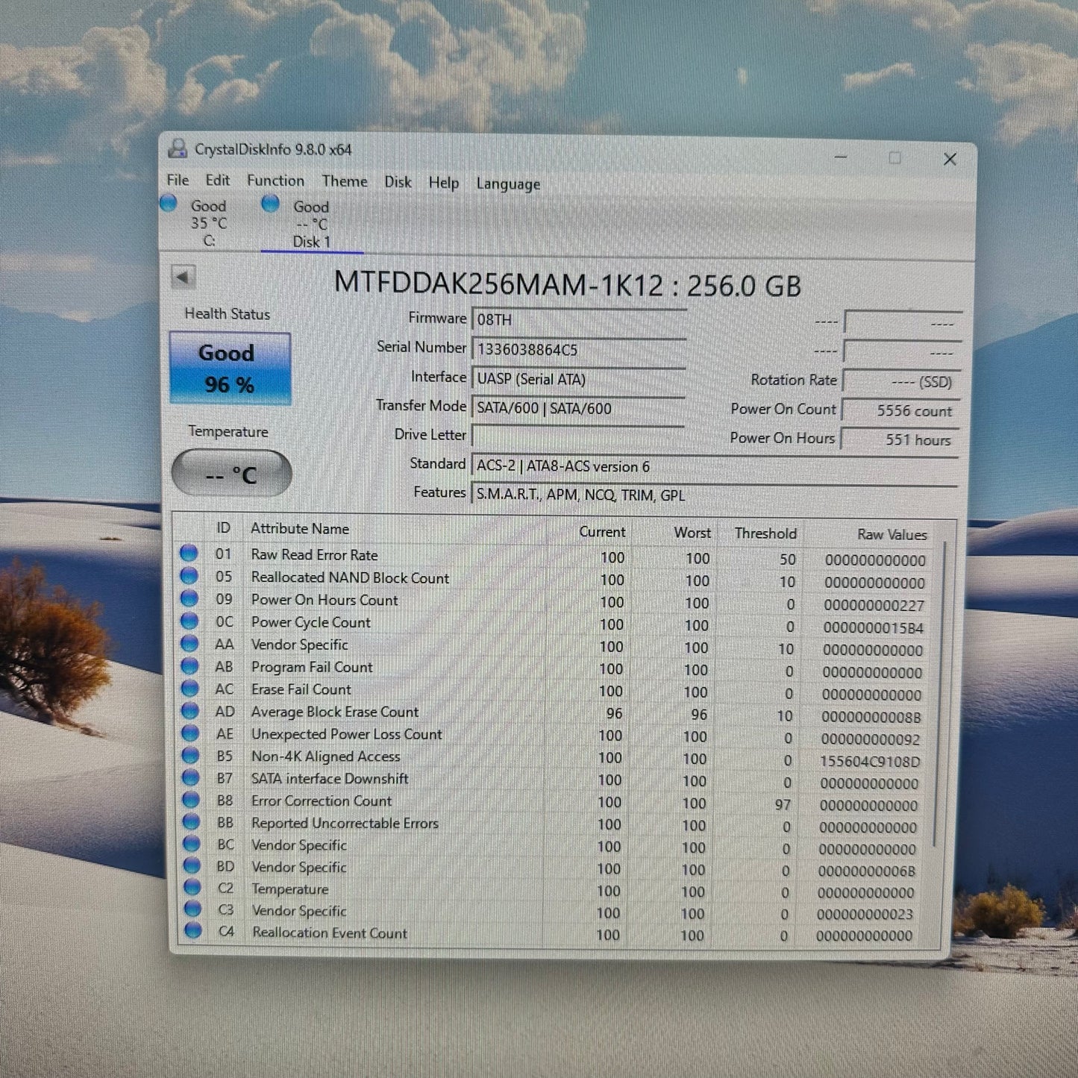The height and width of the screenshot is (1078, 1078).
Task: Click the Raw Values column header
Action: pos(891,534)
